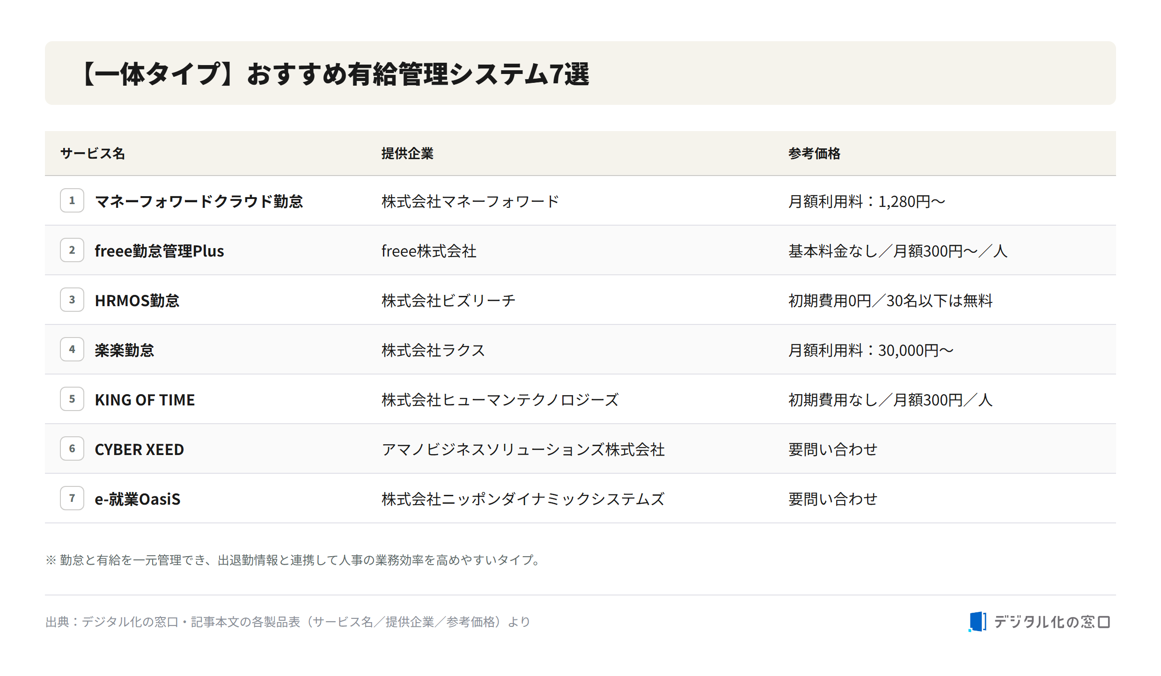Select the 参考価格 column header
Screen dimensions: 1161x676
(814, 154)
